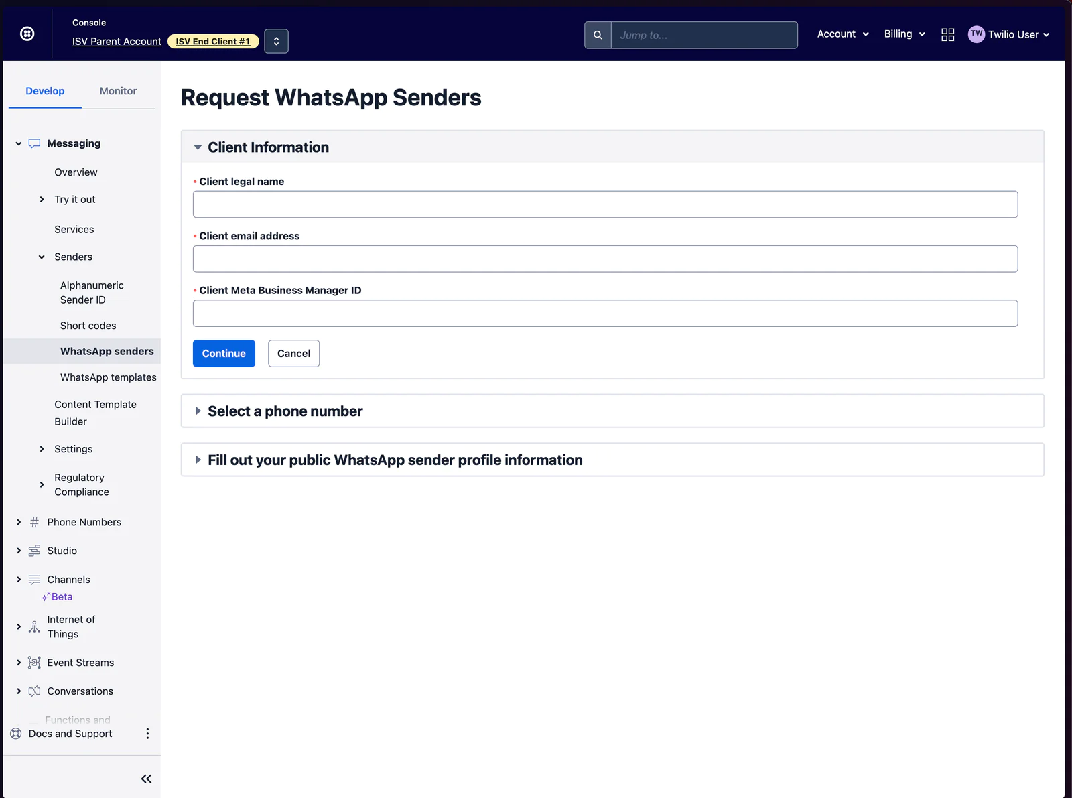Open the Billing dropdown menu
The image size is (1072, 798).
point(904,34)
